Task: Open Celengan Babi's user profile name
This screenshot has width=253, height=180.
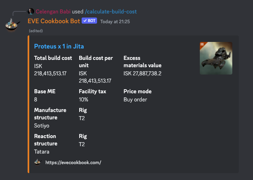Action: pyautogui.click(x=53, y=11)
